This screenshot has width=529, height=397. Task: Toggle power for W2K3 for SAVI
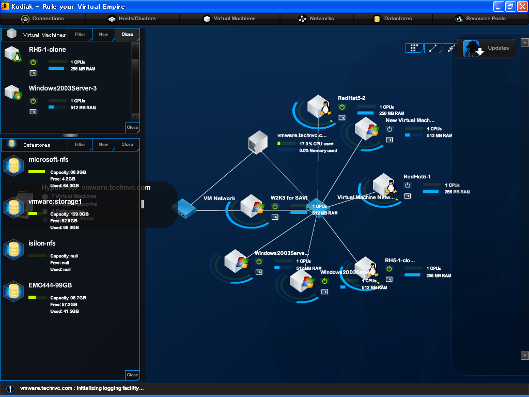[275, 206]
